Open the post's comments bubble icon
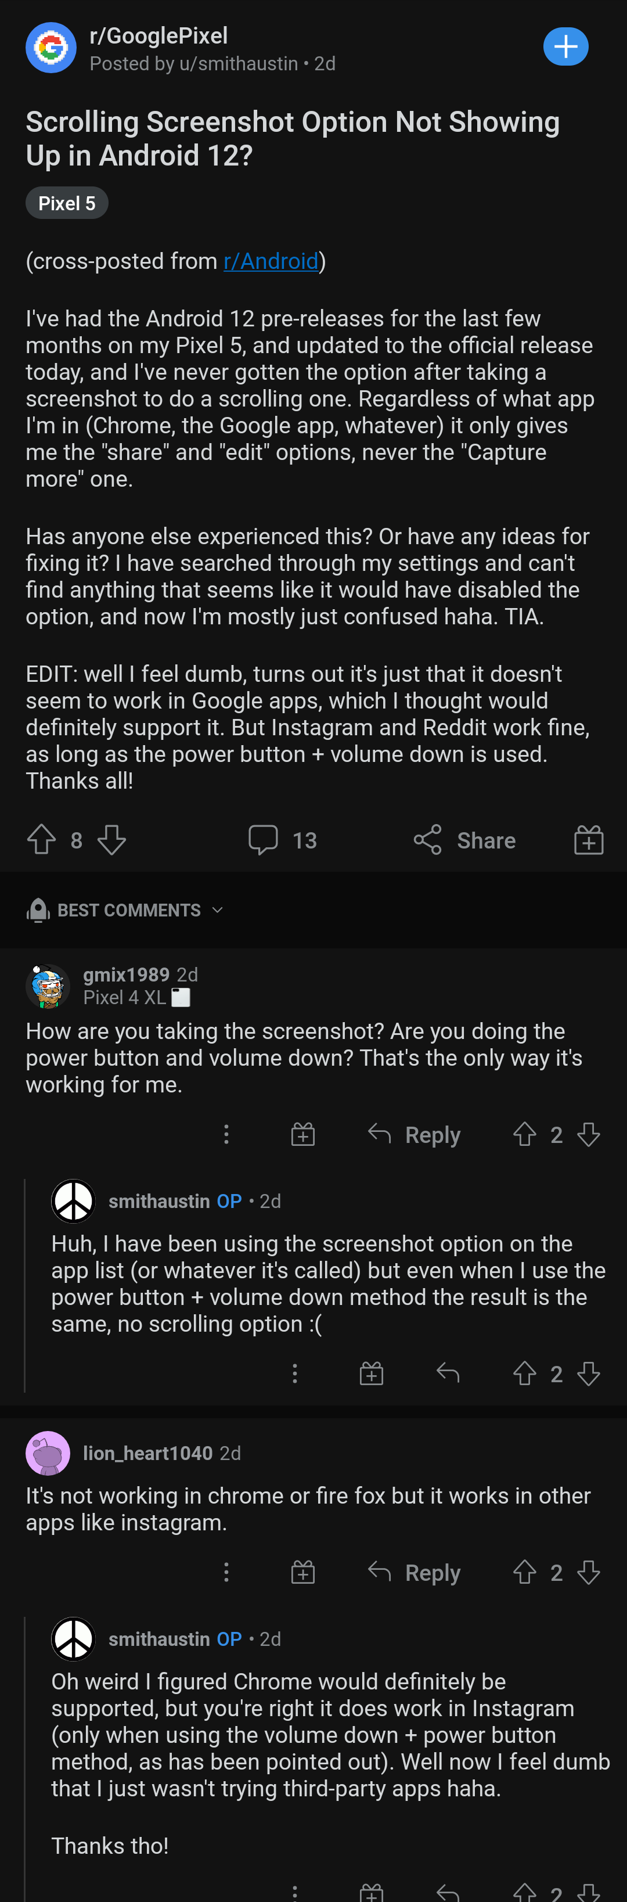The height and width of the screenshot is (1902, 627). click(x=263, y=840)
